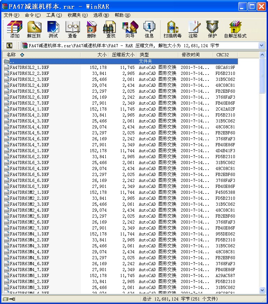Select file FA47DR63M2_6.DXF
Image resolution: width=268 pixels, height=304 pixels.
click(29, 222)
